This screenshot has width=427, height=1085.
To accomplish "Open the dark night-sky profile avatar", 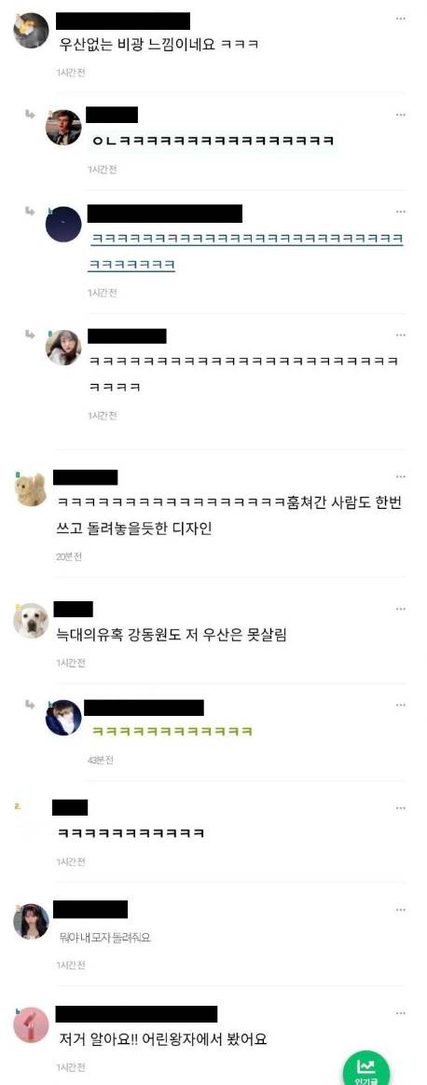I will [63, 225].
